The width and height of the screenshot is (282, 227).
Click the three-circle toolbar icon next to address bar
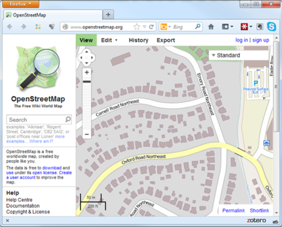point(52,27)
